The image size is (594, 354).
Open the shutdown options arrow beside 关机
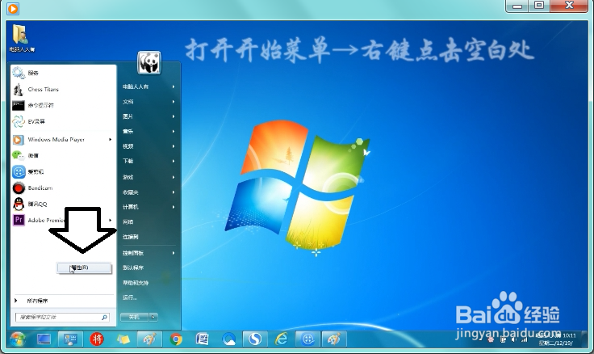click(153, 317)
